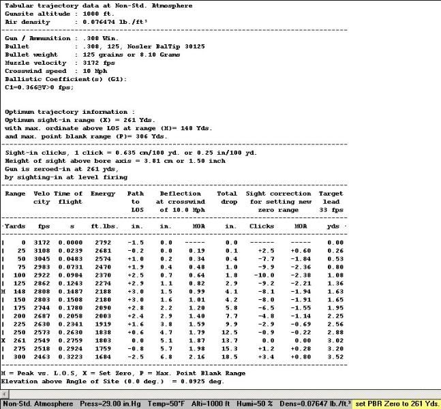This screenshot has width=441, height=409.
Task: Click the 'Time of flight' column header
Action: (x=70, y=198)
